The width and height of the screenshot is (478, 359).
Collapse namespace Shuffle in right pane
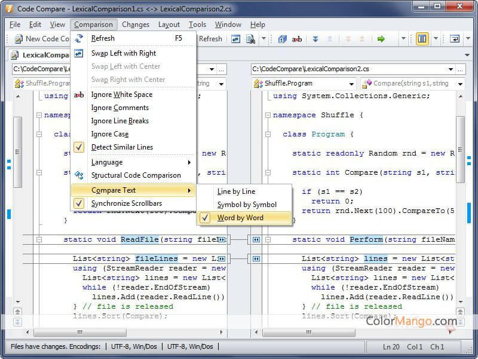click(x=268, y=115)
